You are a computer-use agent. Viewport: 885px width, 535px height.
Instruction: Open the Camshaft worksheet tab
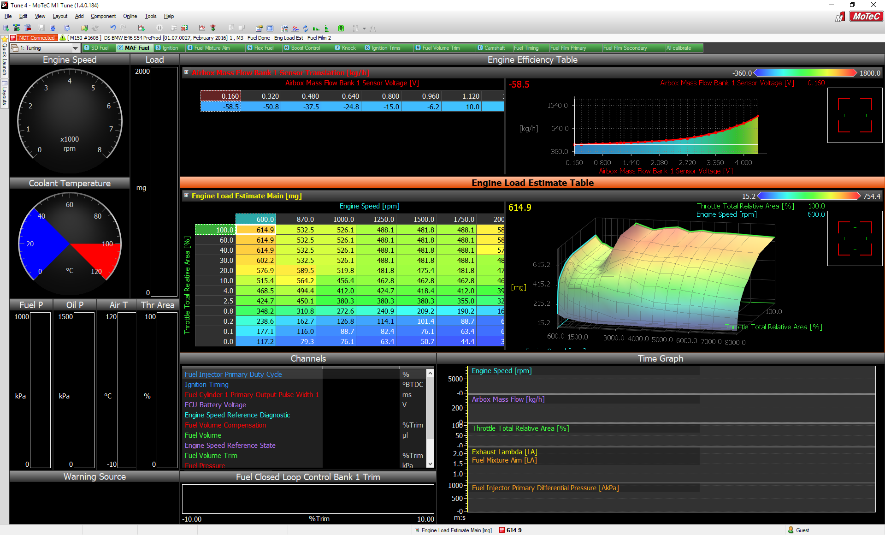pyautogui.click(x=494, y=48)
